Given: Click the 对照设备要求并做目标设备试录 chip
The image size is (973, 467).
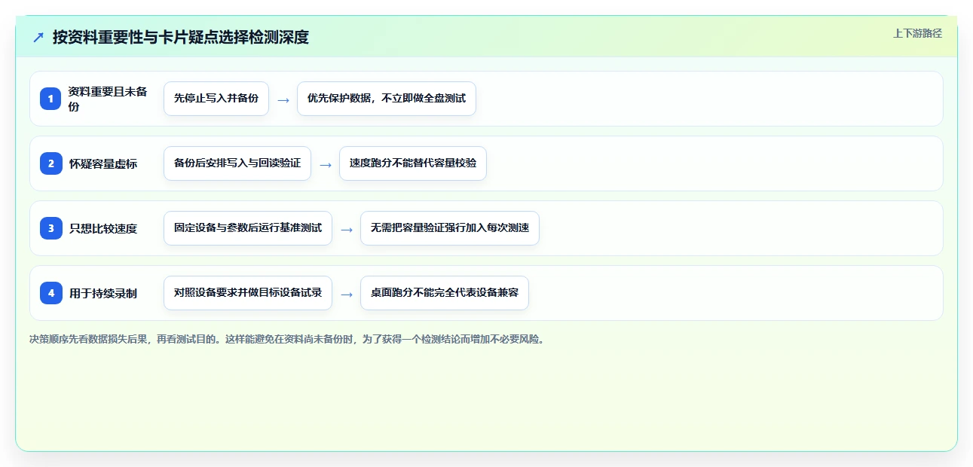Looking at the screenshot, I should [248, 293].
